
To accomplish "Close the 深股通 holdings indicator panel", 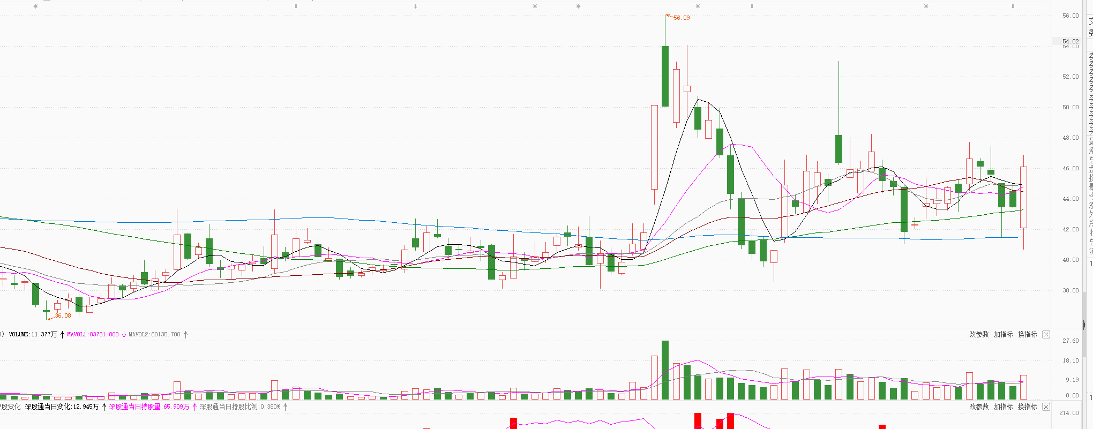I will (1046, 407).
